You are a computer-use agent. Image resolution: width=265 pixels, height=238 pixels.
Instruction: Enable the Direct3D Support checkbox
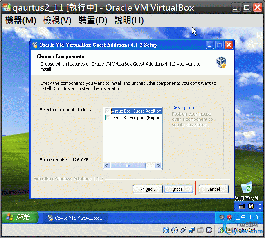pyautogui.click(x=108, y=118)
